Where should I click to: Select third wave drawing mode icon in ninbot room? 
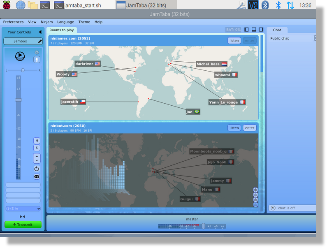point(255,199)
